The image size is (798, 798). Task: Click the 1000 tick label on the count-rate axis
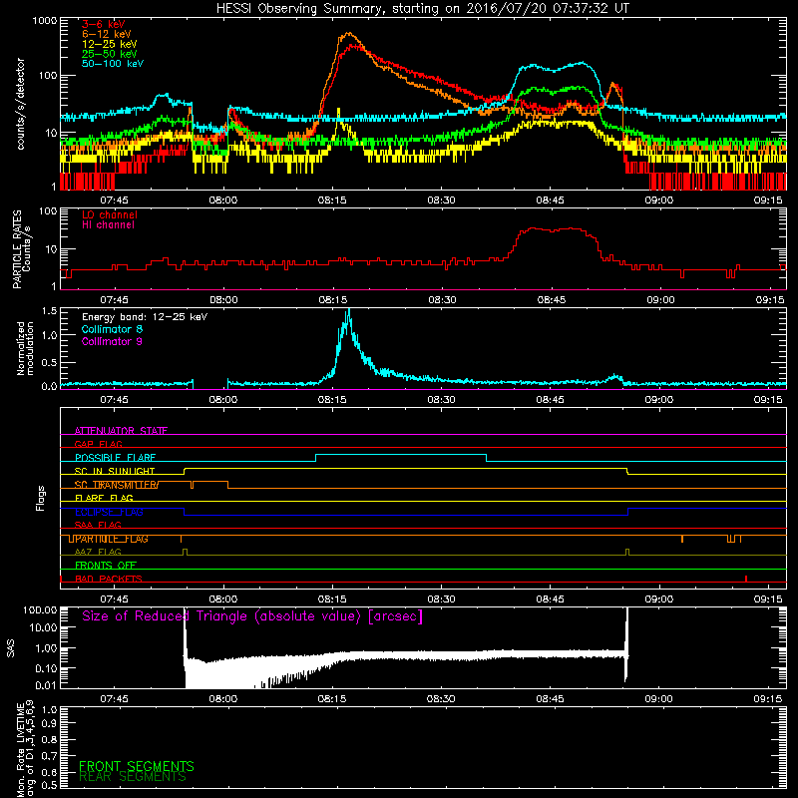coord(44,21)
